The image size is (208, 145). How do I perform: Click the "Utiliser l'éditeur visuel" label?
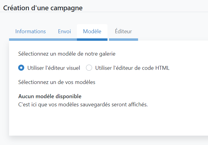pos(54,68)
